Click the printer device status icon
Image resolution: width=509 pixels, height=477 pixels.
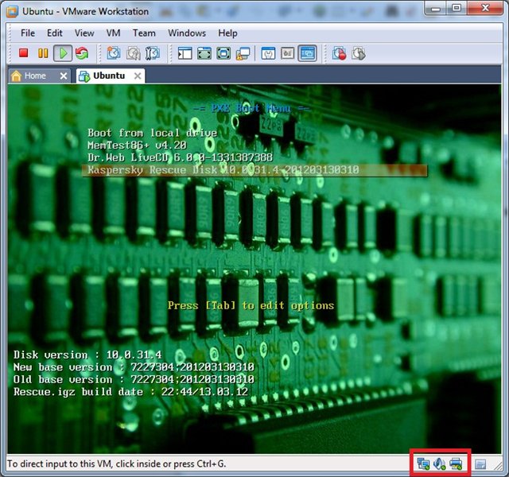456,463
